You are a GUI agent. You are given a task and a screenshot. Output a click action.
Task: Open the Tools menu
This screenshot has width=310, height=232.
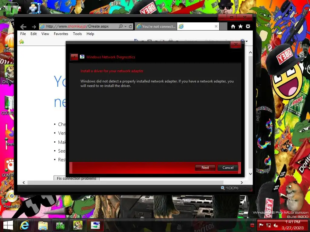point(77,34)
